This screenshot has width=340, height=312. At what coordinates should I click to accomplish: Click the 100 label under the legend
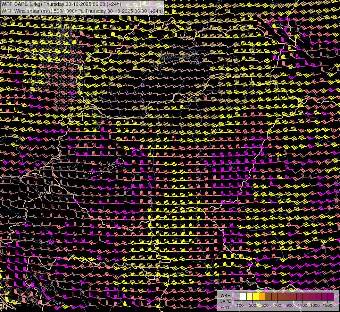240,305
